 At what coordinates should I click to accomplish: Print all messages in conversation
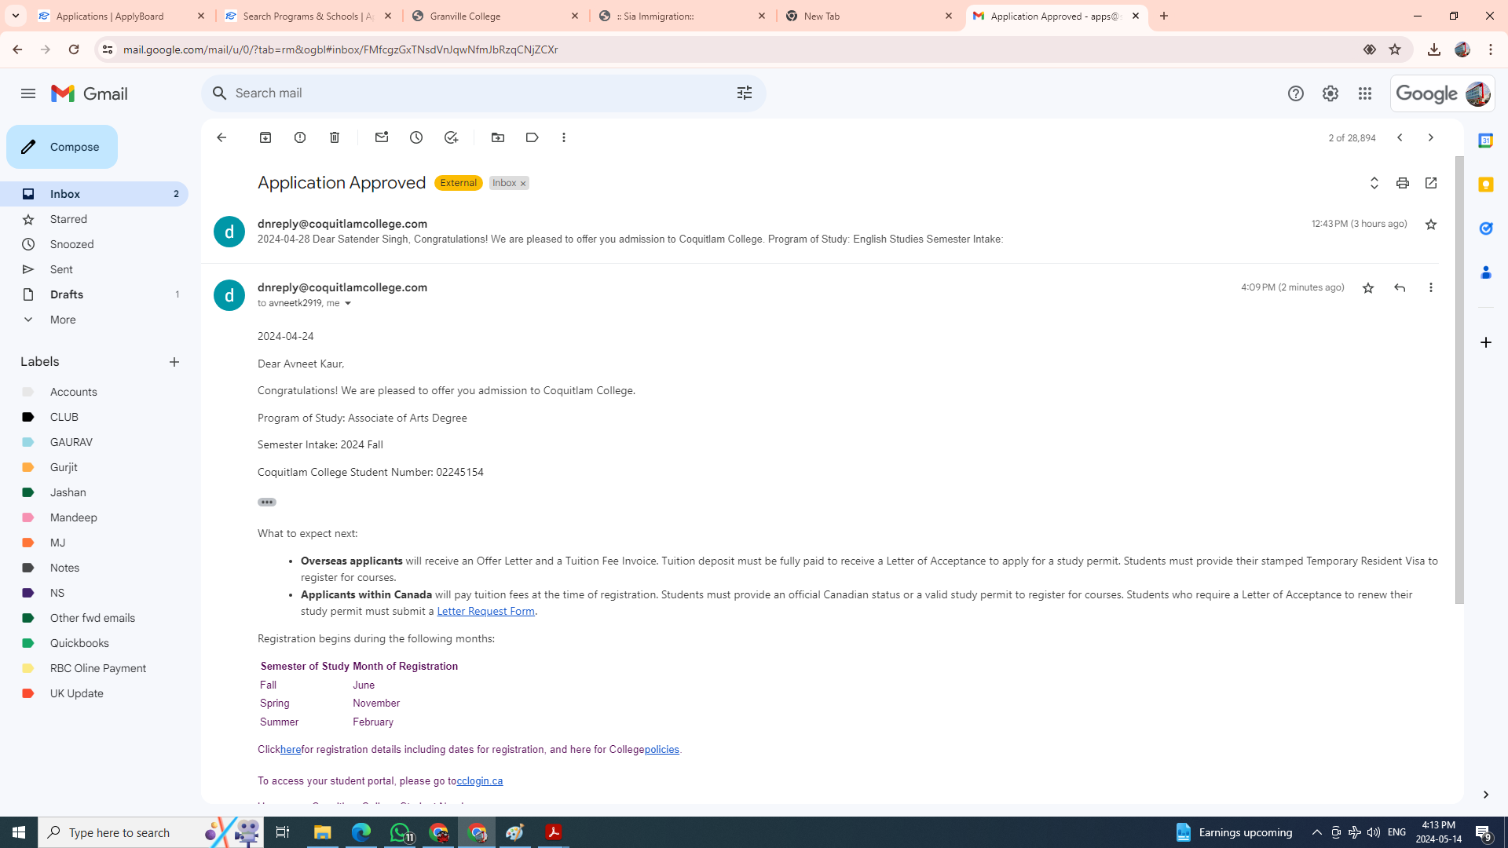pyautogui.click(x=1403, y=183)
